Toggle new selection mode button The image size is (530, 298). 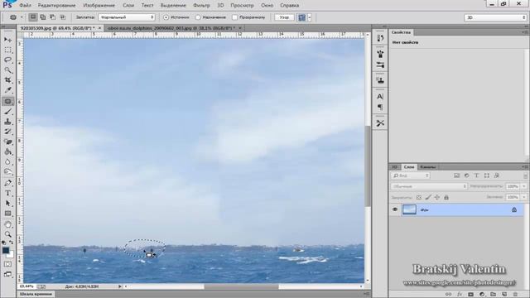33,17
